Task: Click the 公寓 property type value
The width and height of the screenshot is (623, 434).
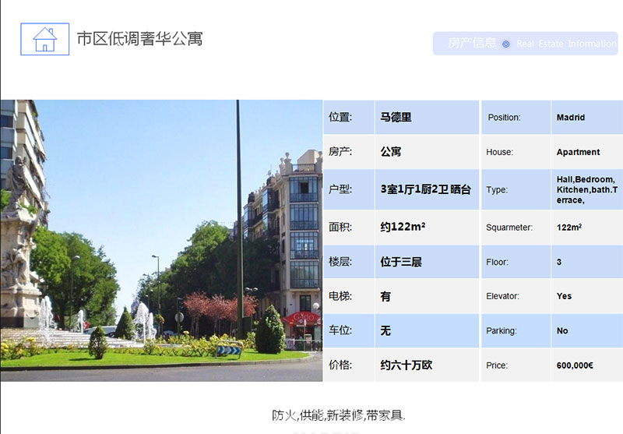Action: (x=391, y=152)
